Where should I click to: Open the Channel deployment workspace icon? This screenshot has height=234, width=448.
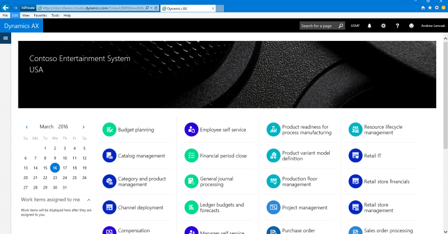(109, 208)
